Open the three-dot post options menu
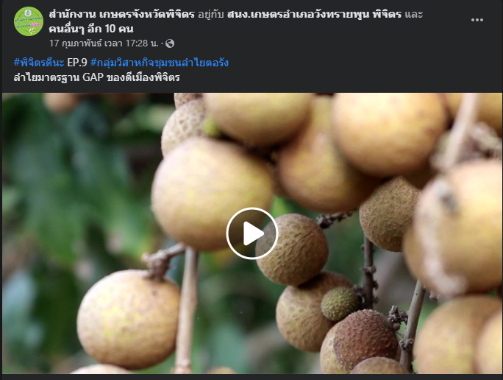This screenshot has width=503, height=380. coord(477,20)
